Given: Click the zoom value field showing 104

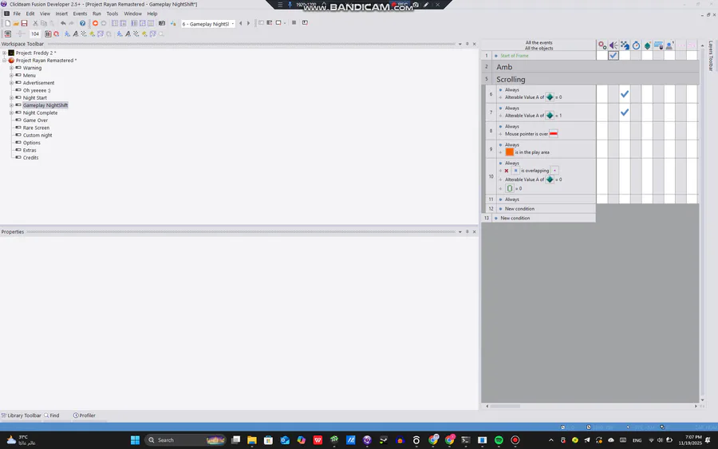Looking at the screenshot, I should click(x=35, y=33).
